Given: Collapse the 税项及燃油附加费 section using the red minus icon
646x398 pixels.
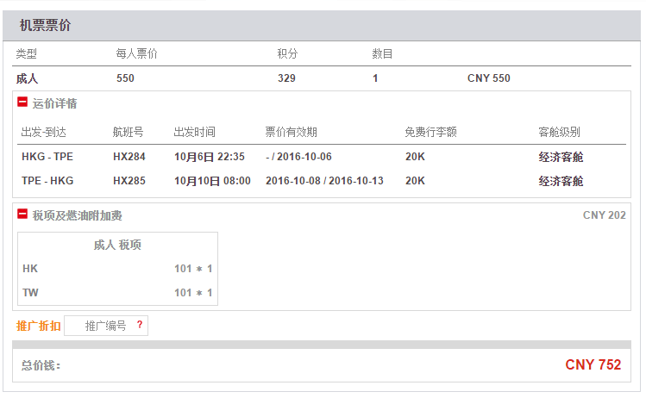Looking at the screenshot, I should click(22, 214).
